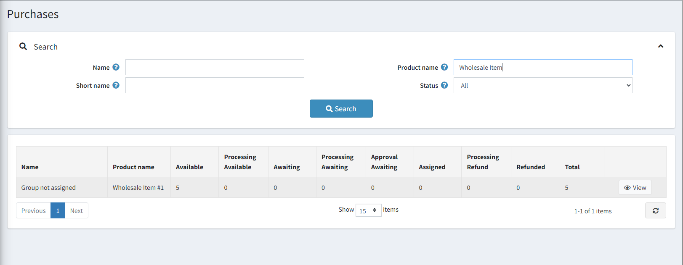Click the Short name help icon

pos(116,85)
